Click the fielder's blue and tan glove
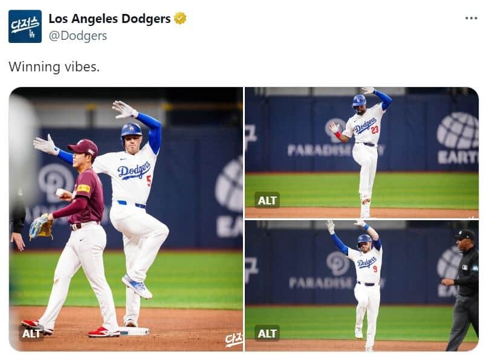 point(40,227)
